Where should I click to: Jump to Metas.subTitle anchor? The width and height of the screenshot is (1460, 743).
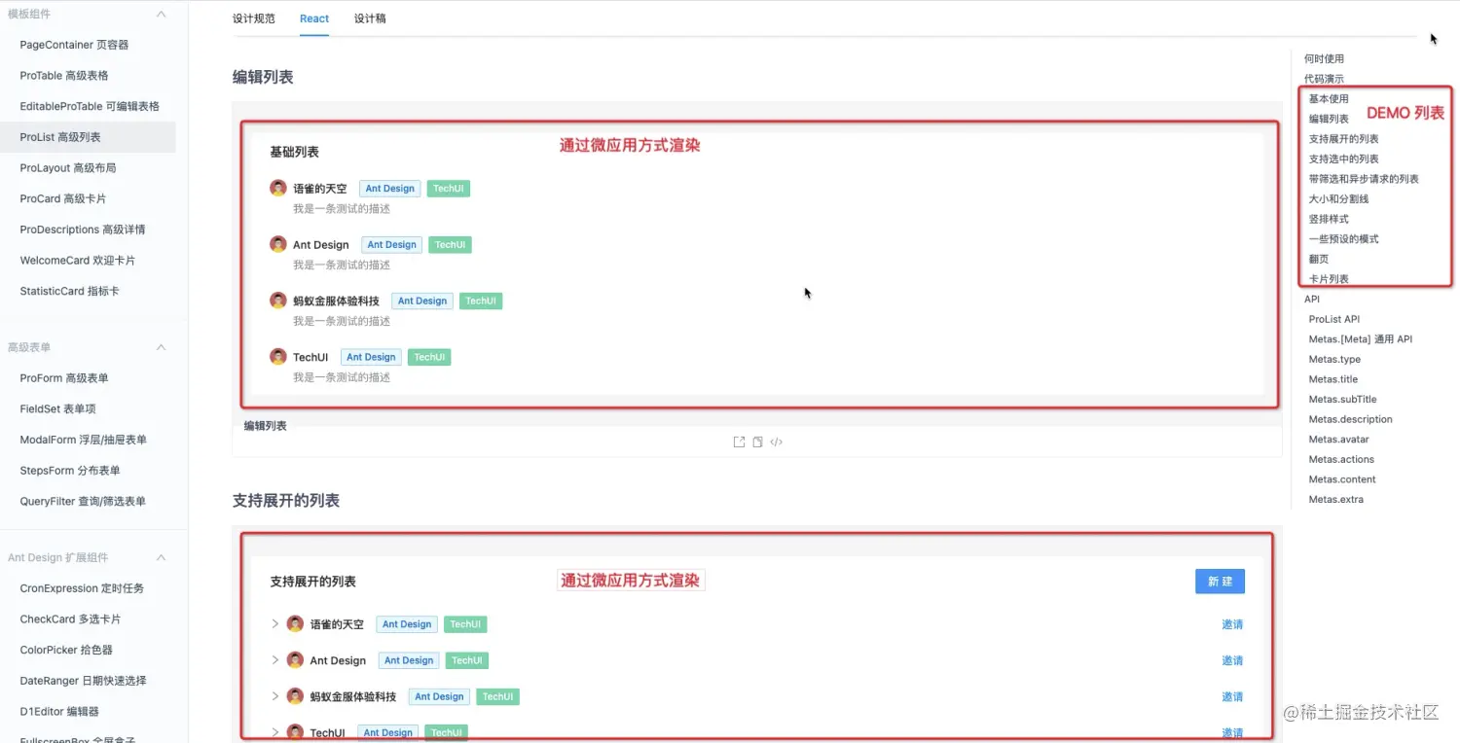[1343, 399]
